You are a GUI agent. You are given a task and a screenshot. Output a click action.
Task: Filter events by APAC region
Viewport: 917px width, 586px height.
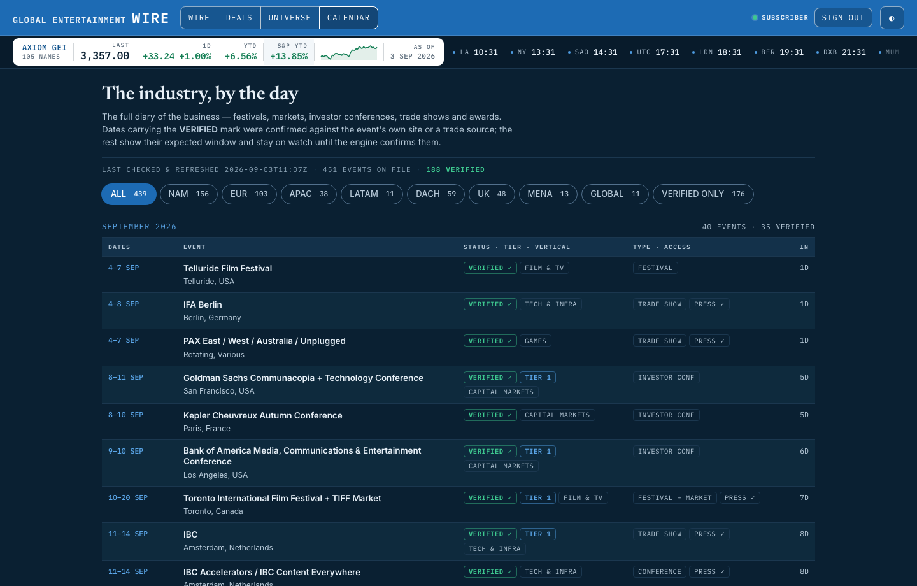tap(309, 194)
